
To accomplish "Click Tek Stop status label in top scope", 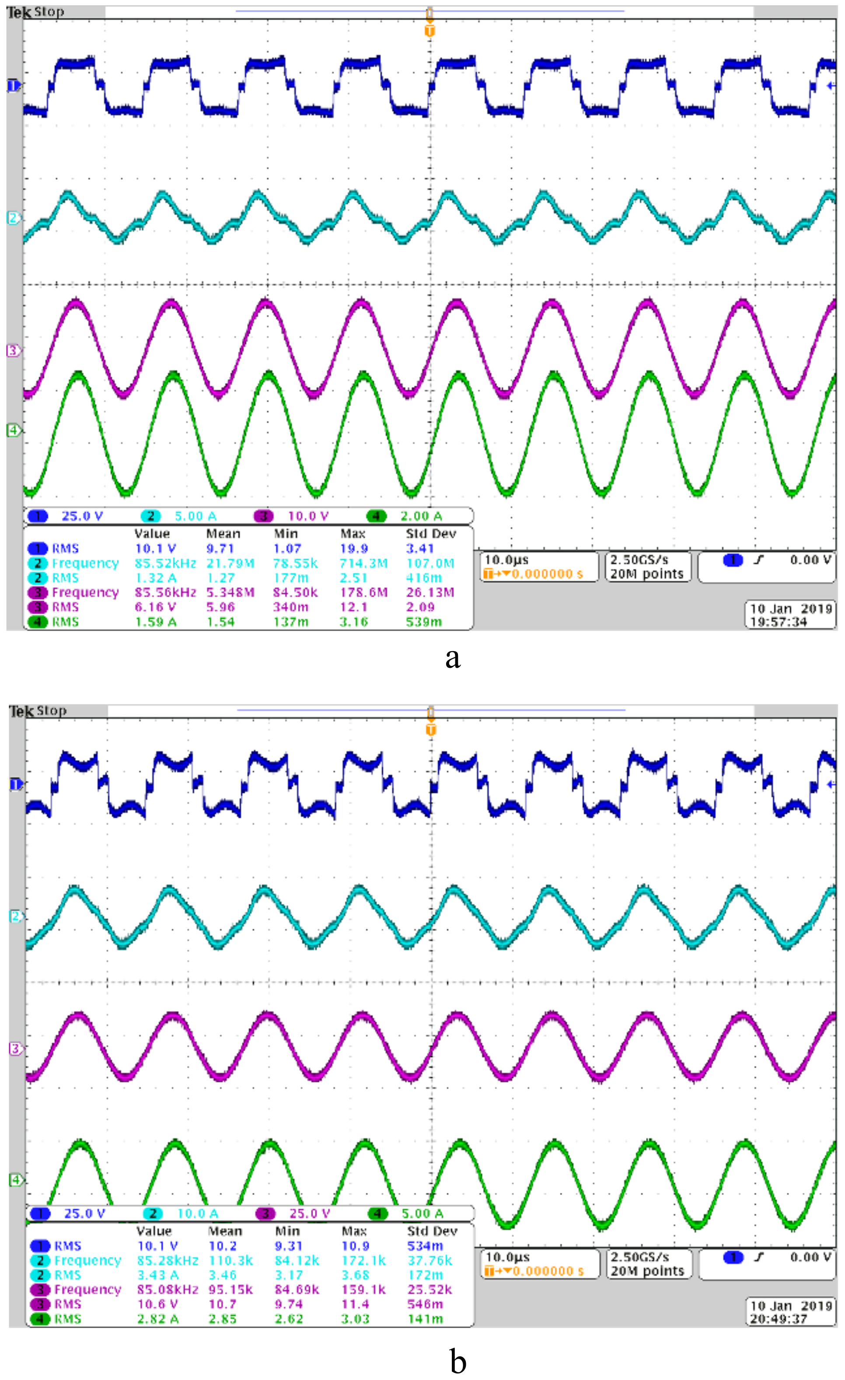I will (x=35, y=12).
